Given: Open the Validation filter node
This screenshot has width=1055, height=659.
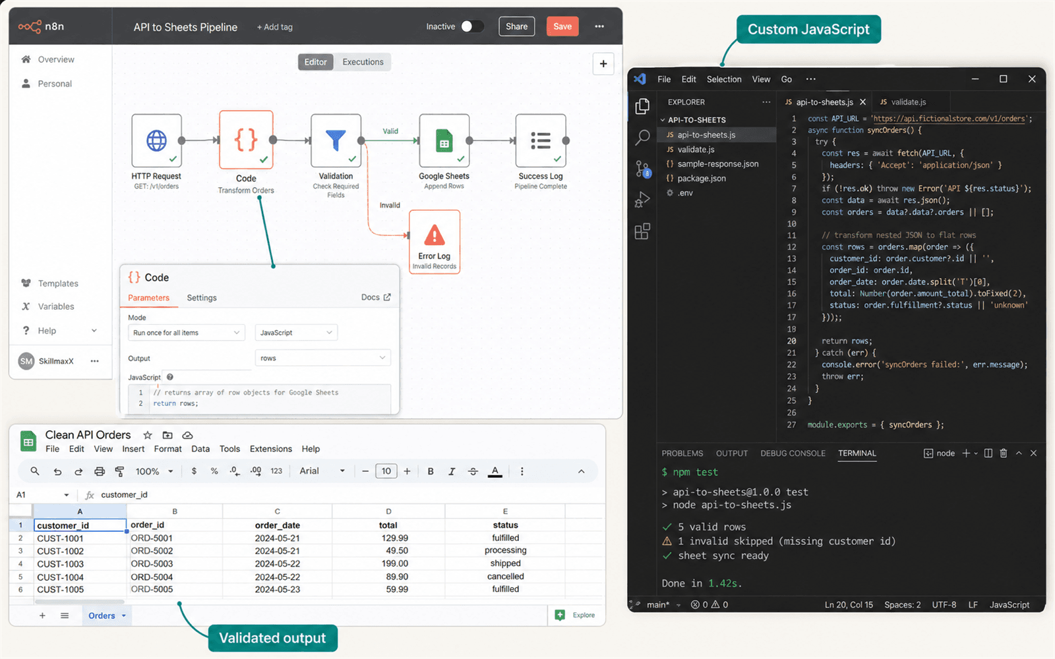Looking at the screenshot, I should (x=336, y=140).
